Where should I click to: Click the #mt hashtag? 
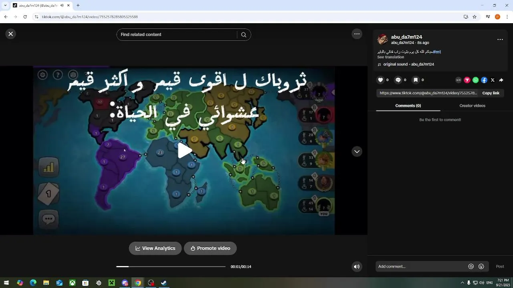click(x=437, y=52)
